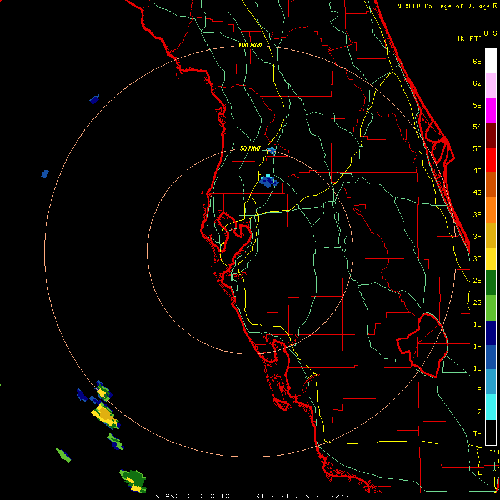The height and width of the screenshot is (500, 500).
Task: Click the small blue echo beside 50 NMI label
Action: point(272,151)
